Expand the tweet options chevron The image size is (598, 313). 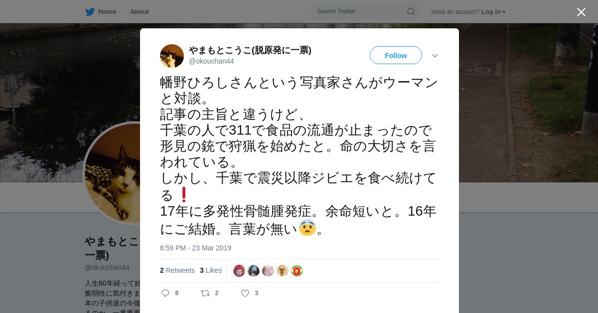coord(435,56)
